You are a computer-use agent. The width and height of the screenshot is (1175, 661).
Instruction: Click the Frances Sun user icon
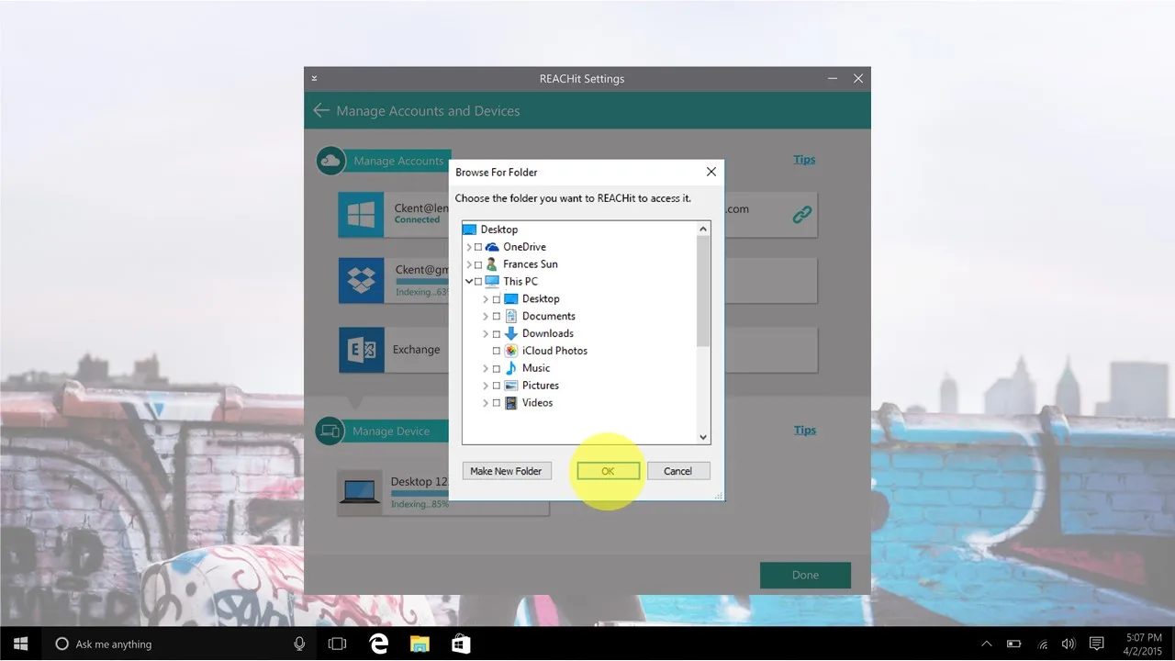tap(492, 264)
